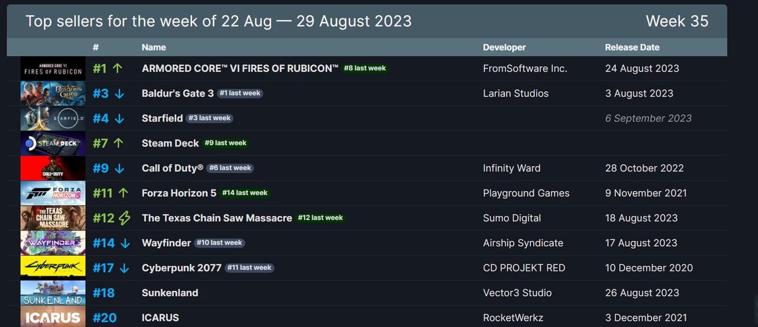758x327 pixels.
Task: Open the Starfield title link
Action: point(162,118)
